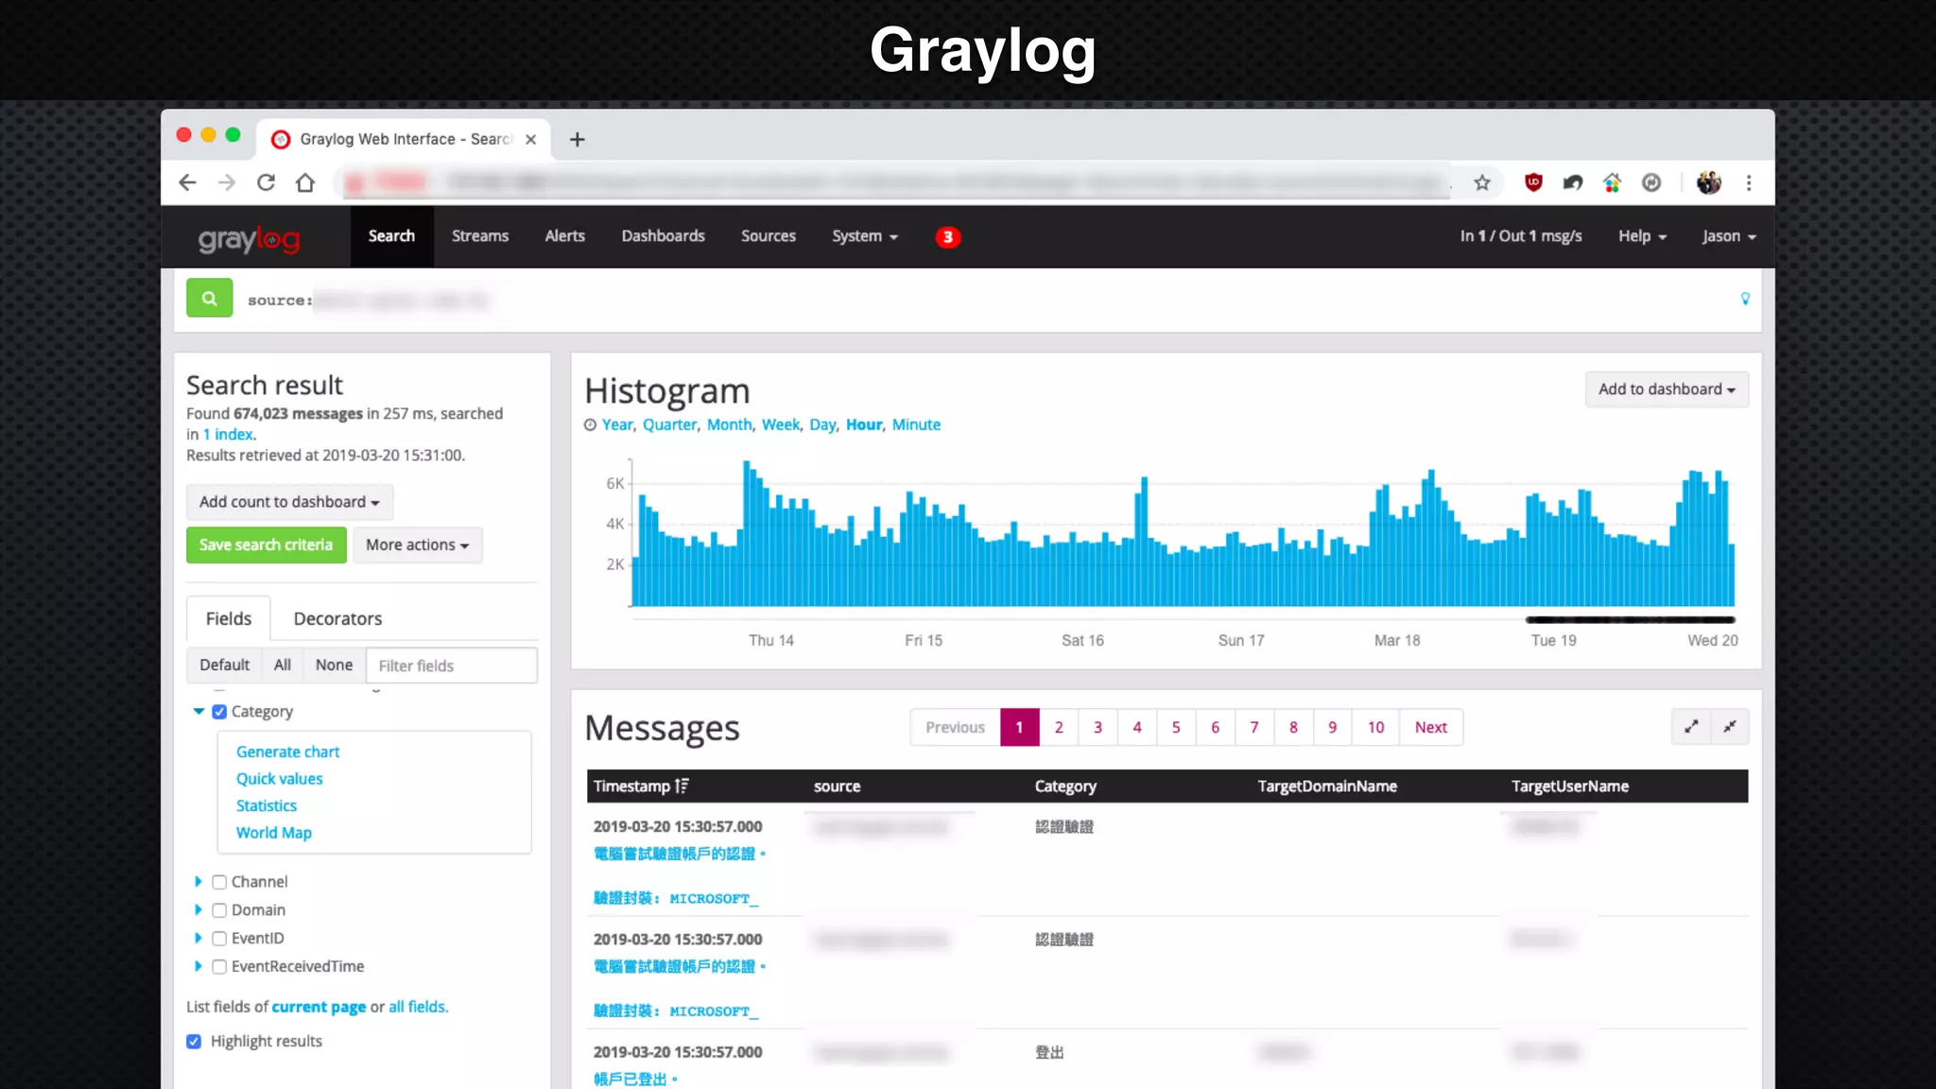Screen dimensions: 1936x1089
Task: Click the Default fields button
Action: [x=224, y=665]
